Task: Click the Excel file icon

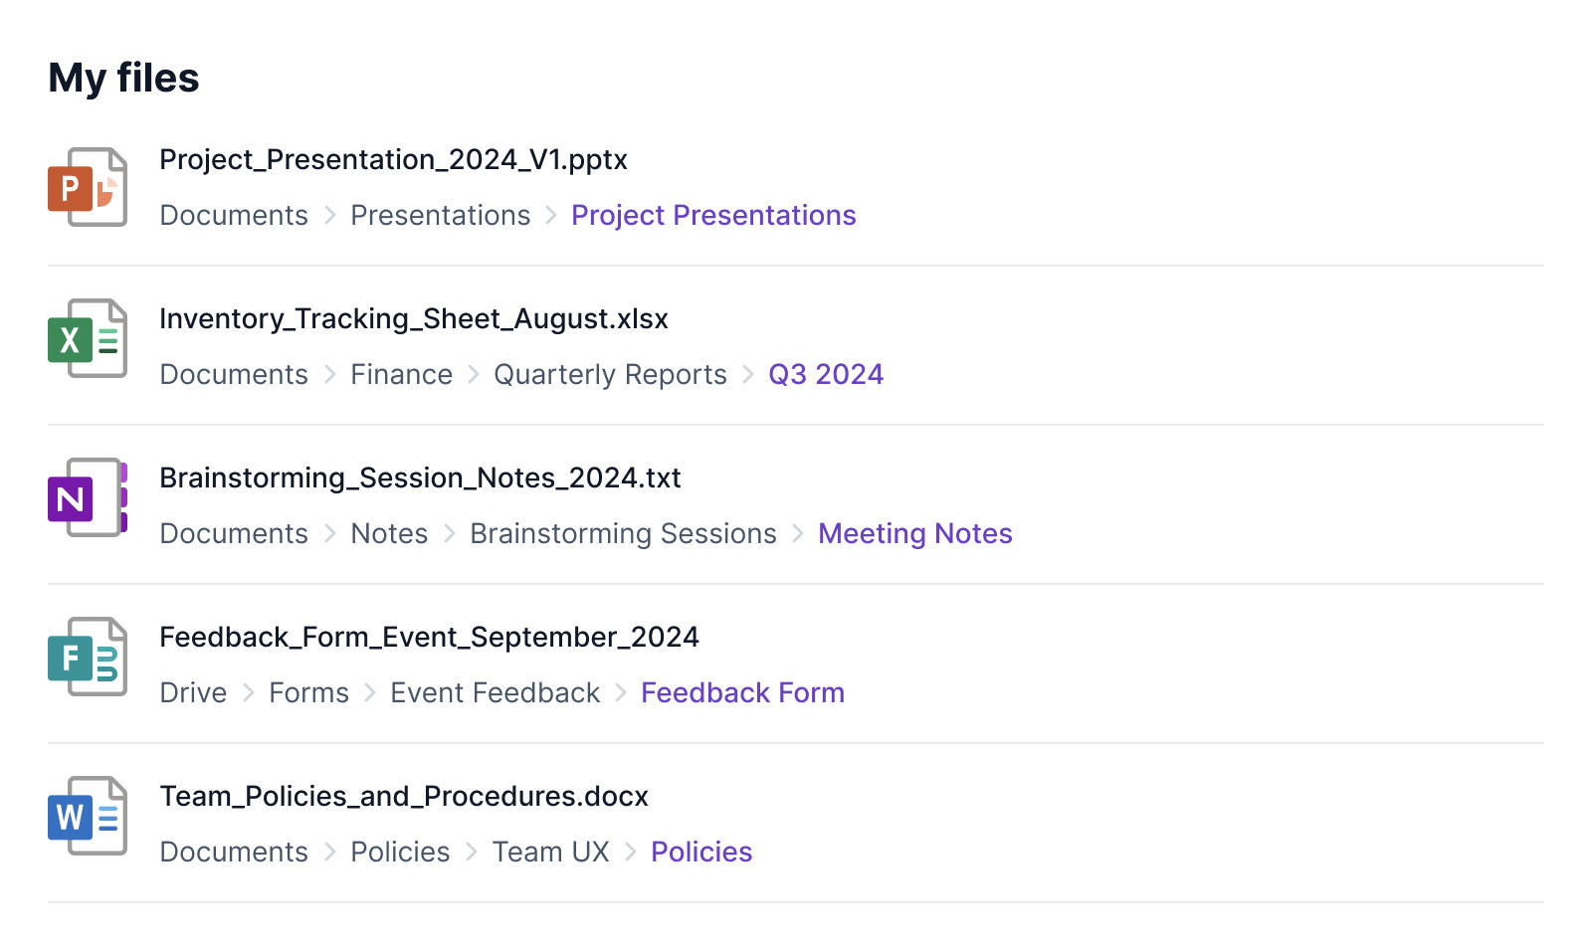Action: 88,338
